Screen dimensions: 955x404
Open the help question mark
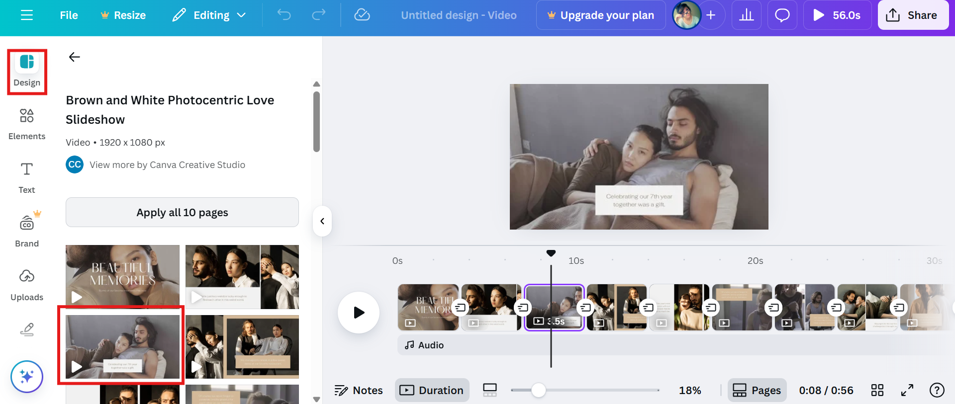(937, 390)
